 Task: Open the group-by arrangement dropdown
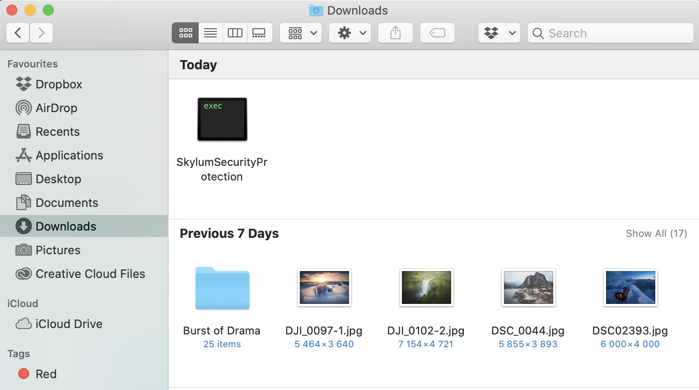click(x=301, y=33)
